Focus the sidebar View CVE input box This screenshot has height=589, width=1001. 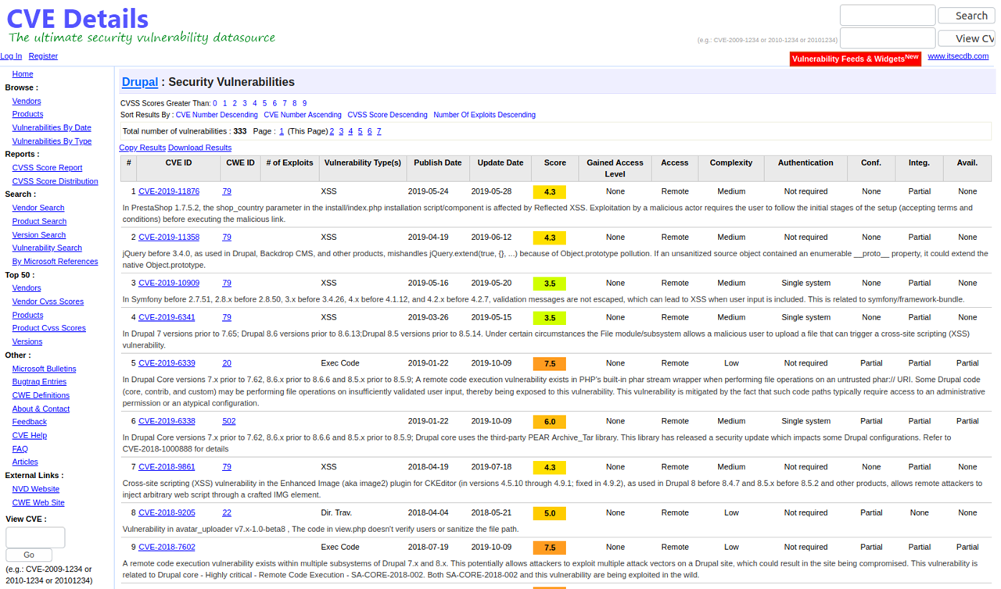coord(35,537)
